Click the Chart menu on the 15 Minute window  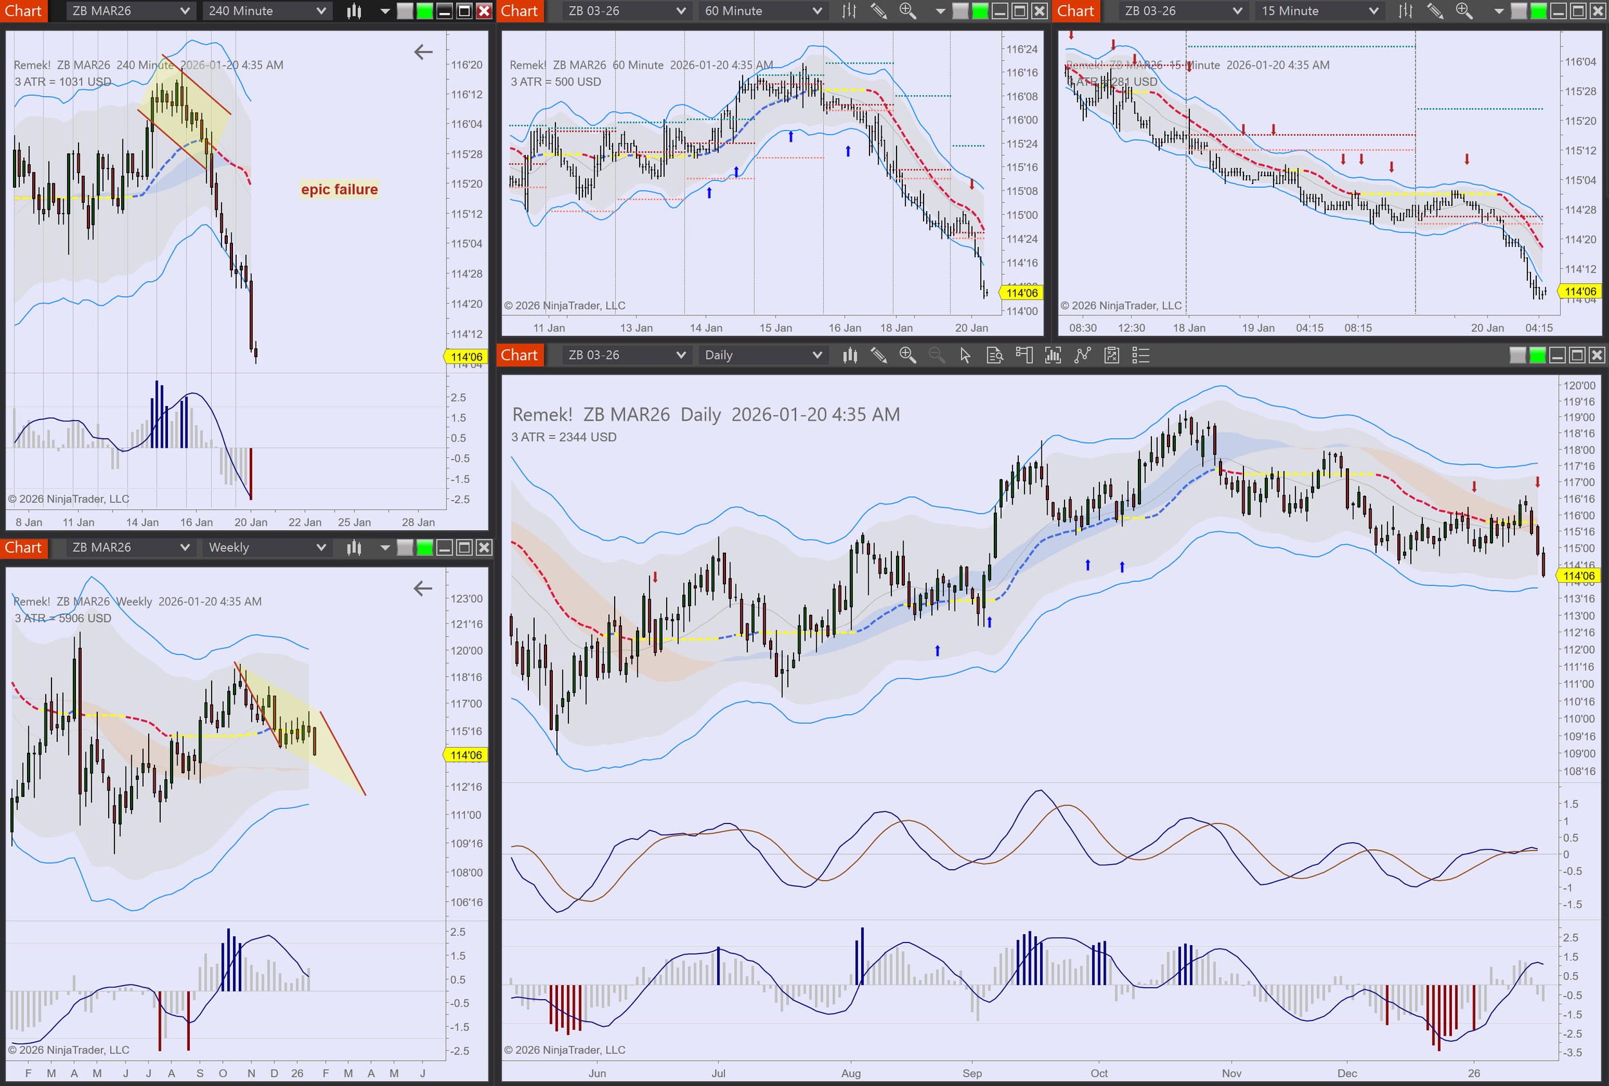(1076, 11)
